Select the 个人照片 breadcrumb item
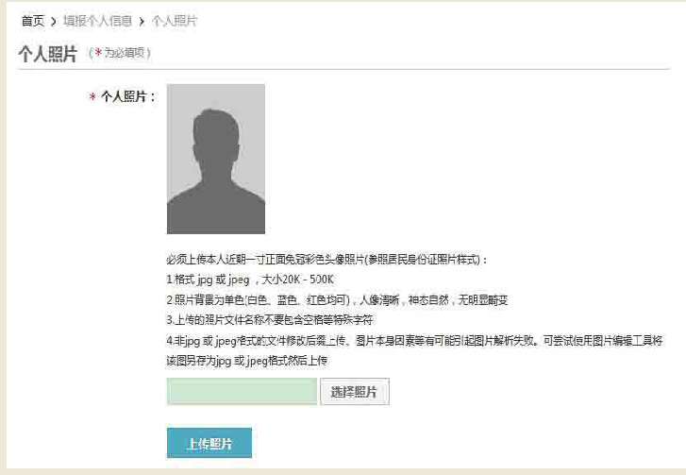 pyautogui.click(x=175, y=21)
